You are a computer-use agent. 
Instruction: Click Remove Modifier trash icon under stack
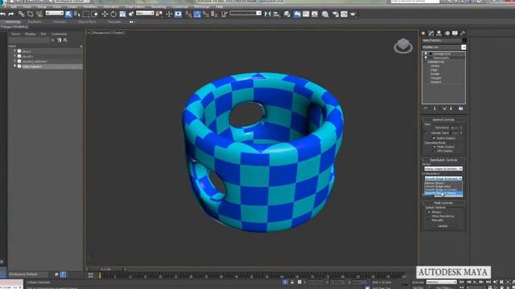451,108
